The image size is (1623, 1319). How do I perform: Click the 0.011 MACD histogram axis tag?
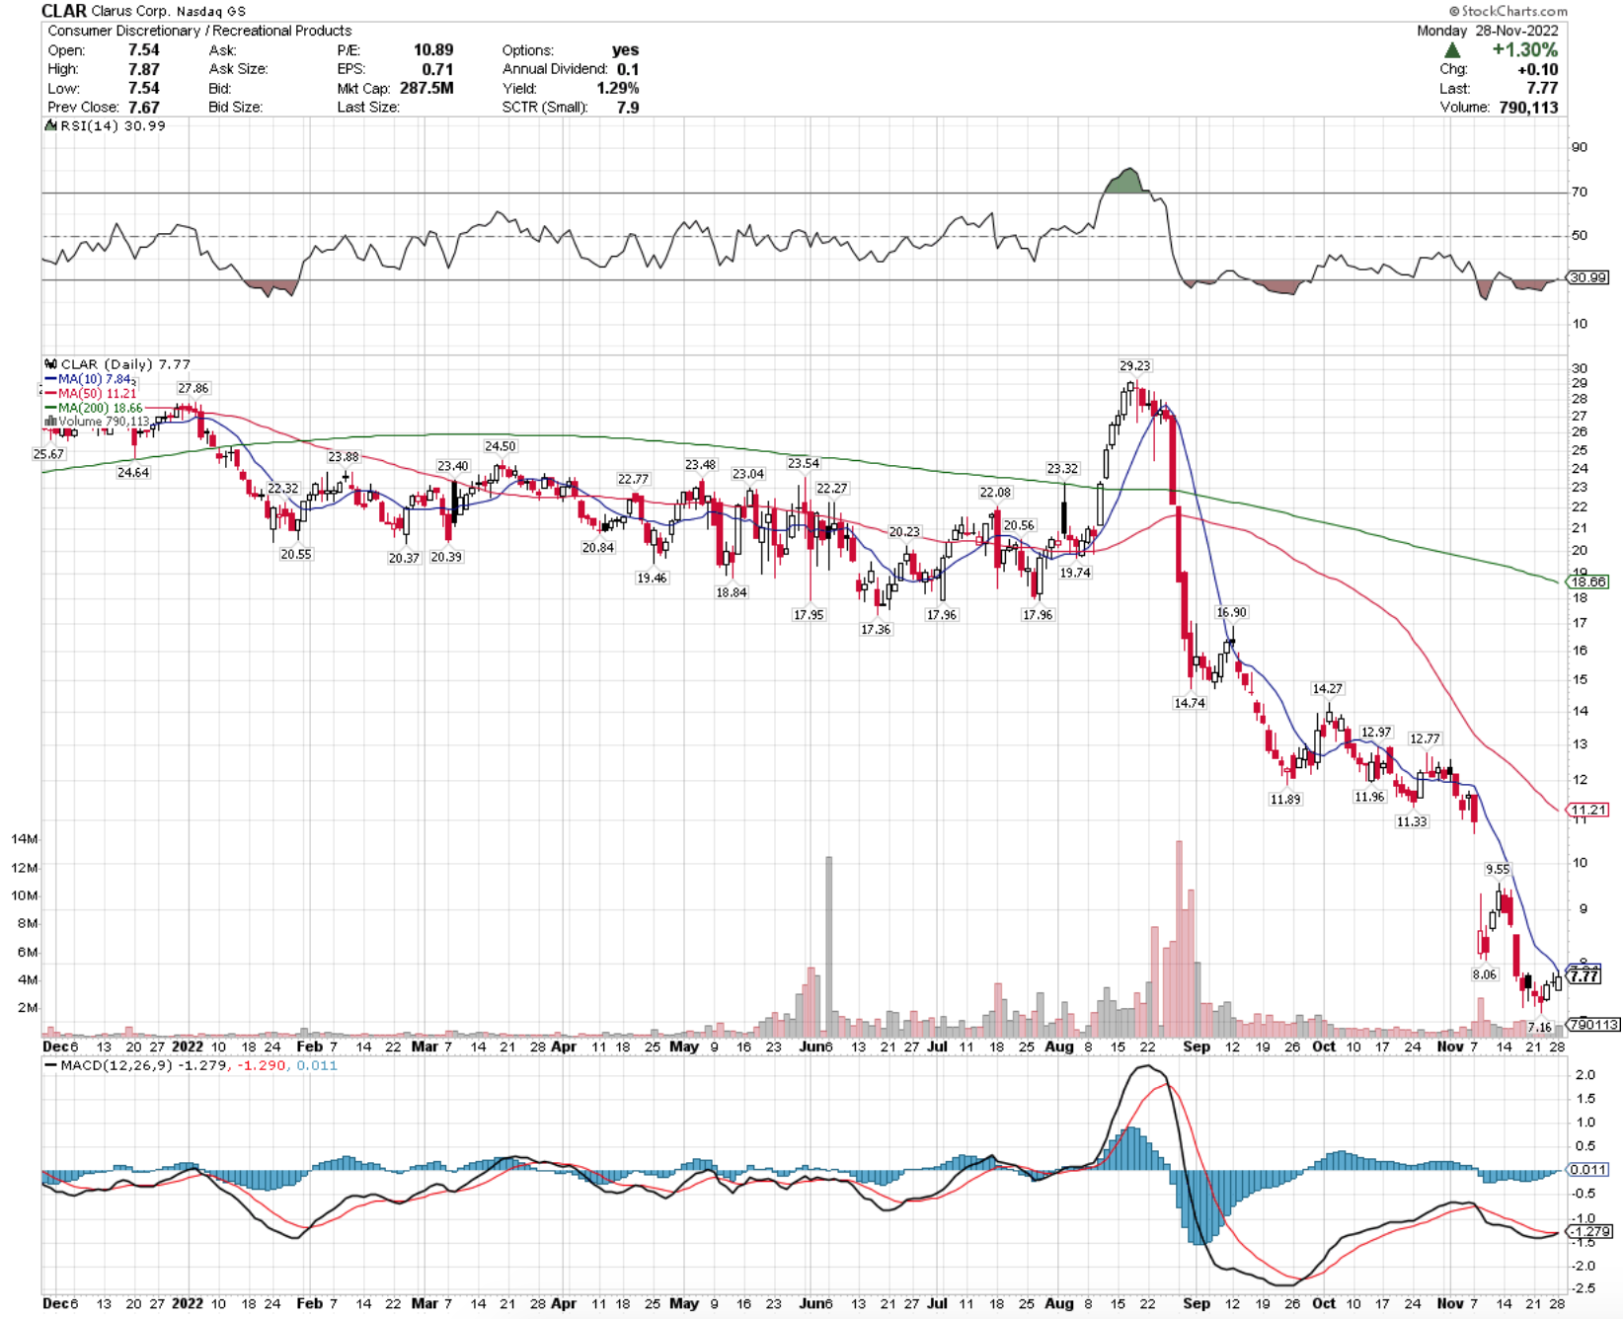1588,1170
